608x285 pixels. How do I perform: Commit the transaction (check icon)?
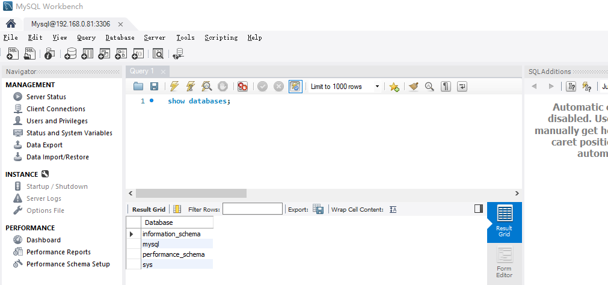point(263,87)
